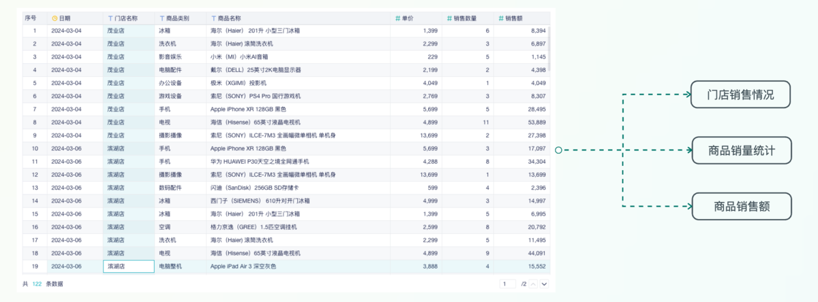The image size is (818, 302).
Task: Click category cell 数码配件
Action: click(x=180, y=188)
